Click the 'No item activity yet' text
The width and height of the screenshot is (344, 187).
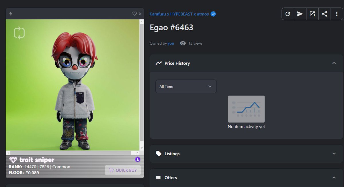(x=246, y=127)
